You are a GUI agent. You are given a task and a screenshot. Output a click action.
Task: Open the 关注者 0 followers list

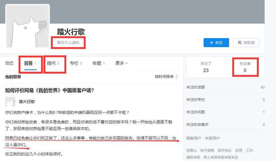click(245, 67)
